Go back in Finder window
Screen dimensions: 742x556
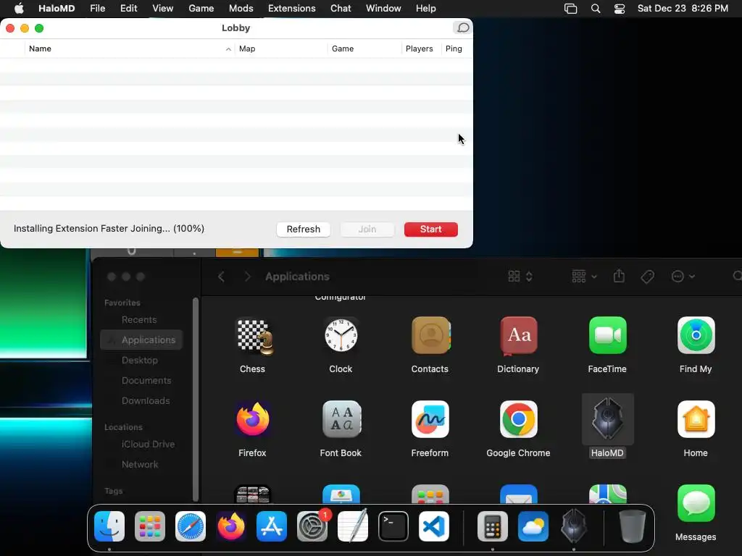point(221,277)
